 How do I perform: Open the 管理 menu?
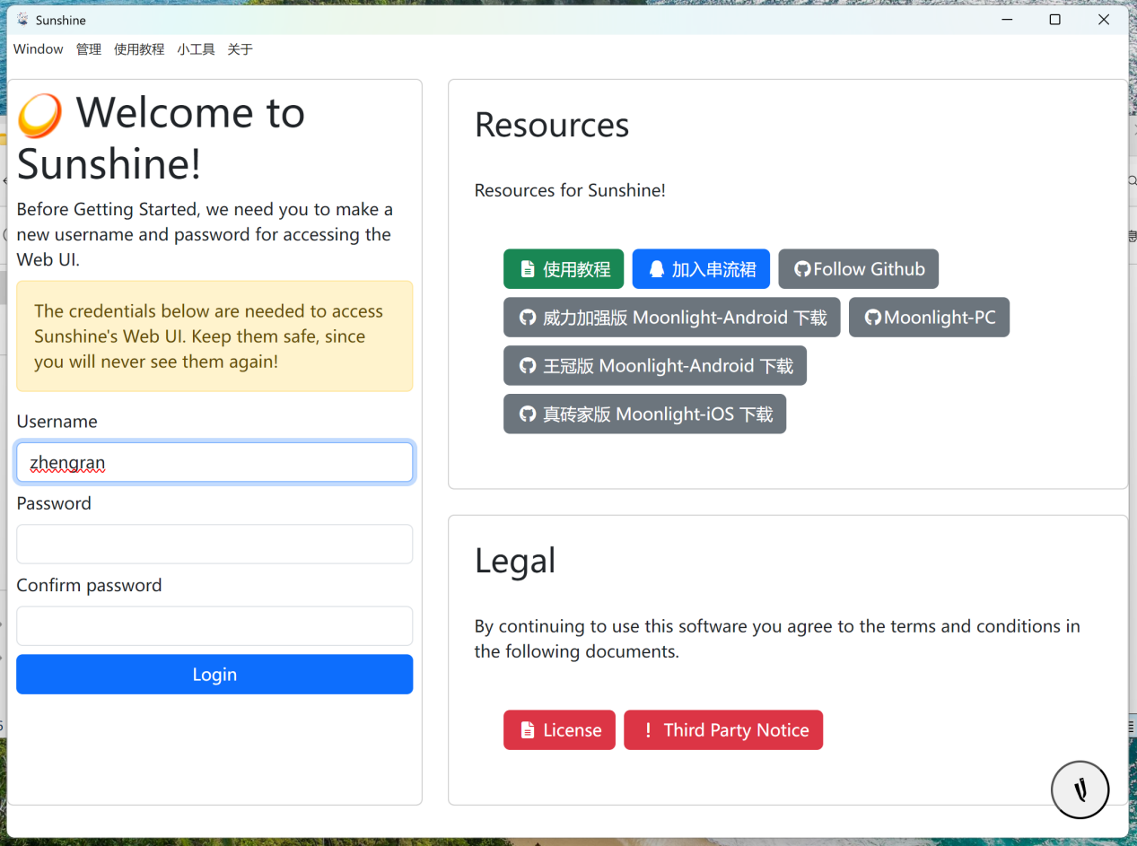click(x=89, y=49)
